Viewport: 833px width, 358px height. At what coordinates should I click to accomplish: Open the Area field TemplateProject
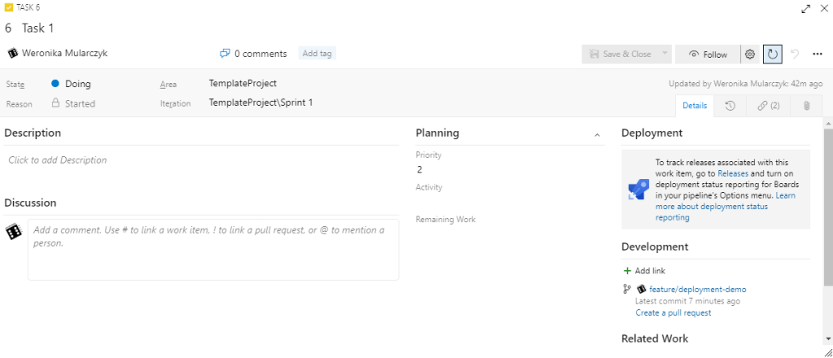tap(243, 83)
